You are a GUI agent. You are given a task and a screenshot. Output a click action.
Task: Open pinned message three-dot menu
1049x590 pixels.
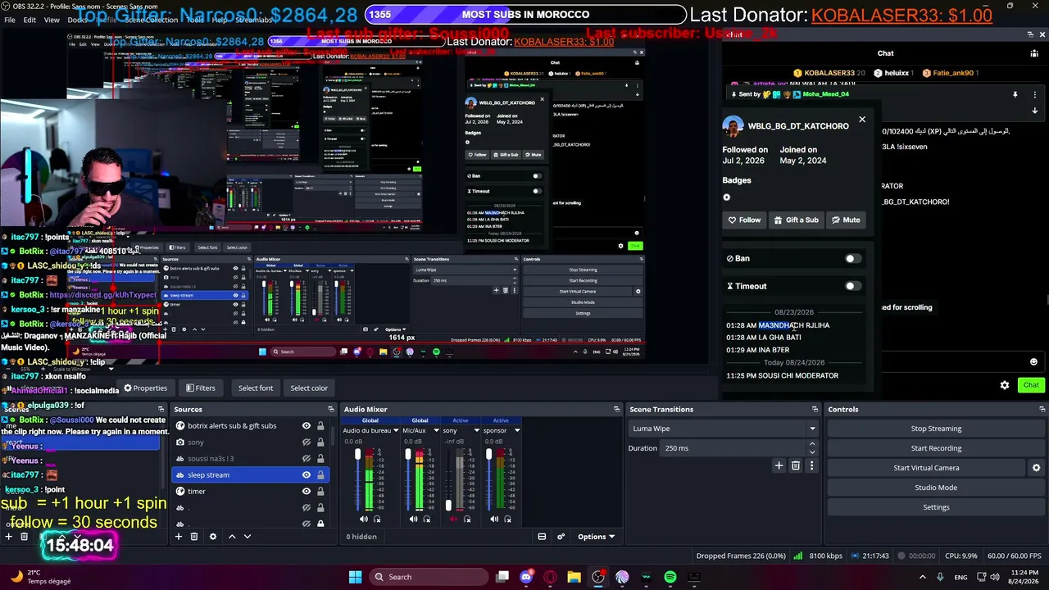[1034, 94]
